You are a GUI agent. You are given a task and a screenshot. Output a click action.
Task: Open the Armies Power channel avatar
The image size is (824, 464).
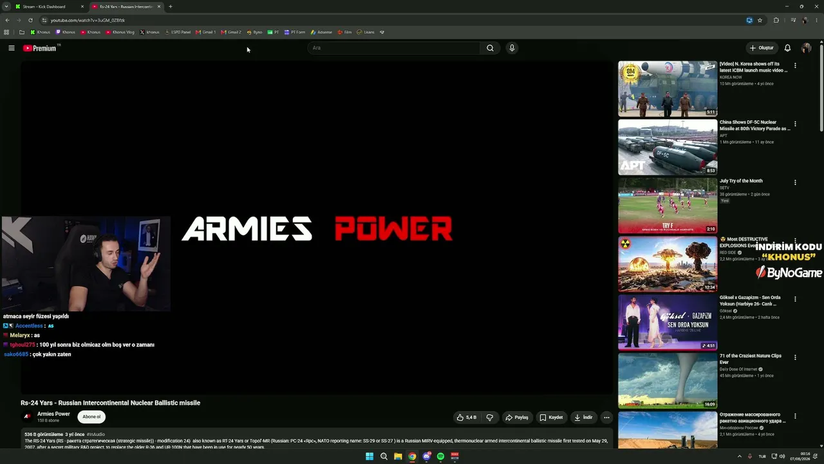(x=28, y=417)
